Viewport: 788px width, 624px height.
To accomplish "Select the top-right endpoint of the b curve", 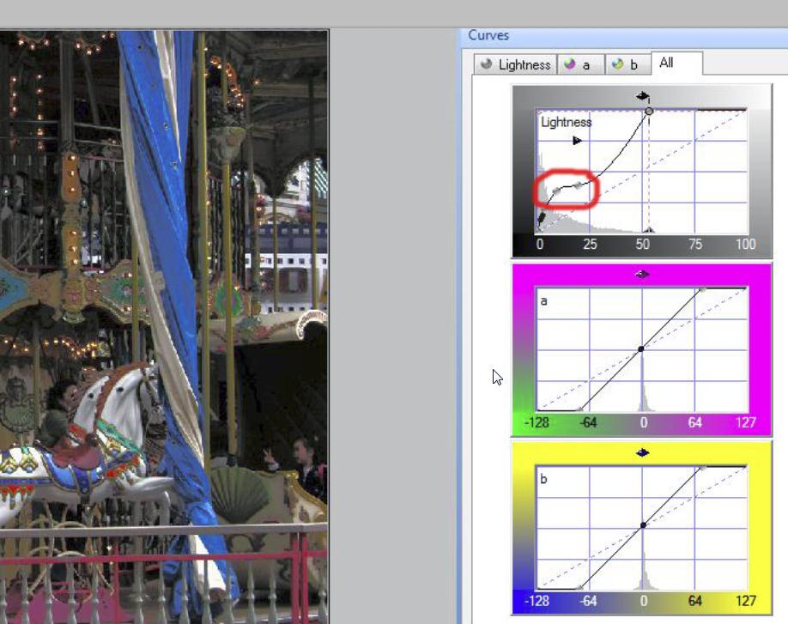I will [702, 468].
